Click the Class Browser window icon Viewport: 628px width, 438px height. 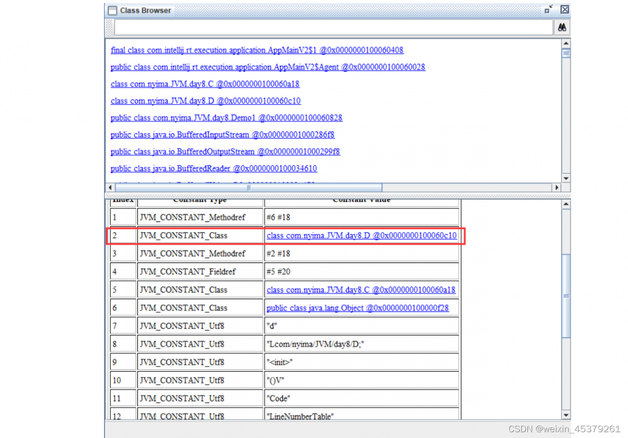[x=112, y=10]
